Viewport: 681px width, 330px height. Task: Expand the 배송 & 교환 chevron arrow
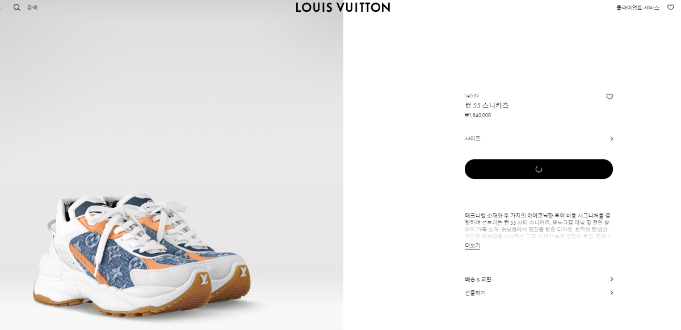click(x=611, y=279)
